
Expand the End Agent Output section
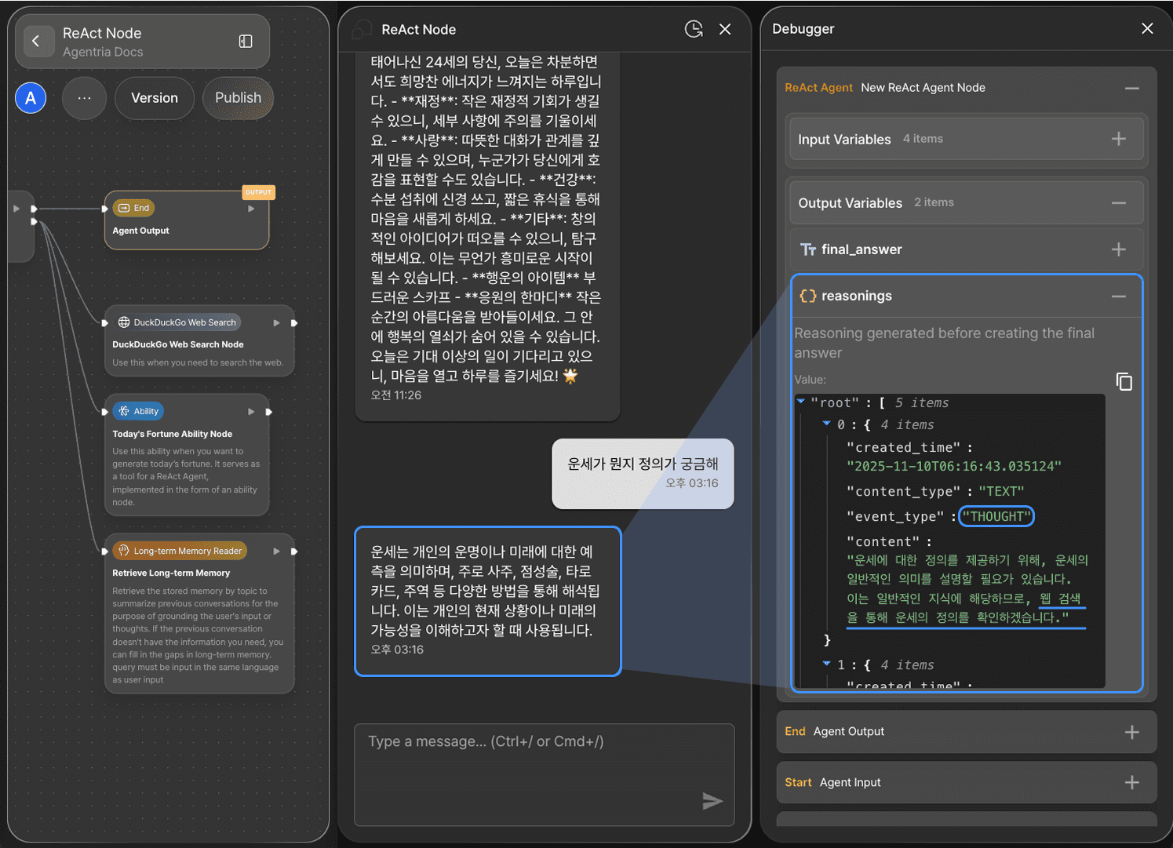pyautogui.click(x=1132, y=732)
